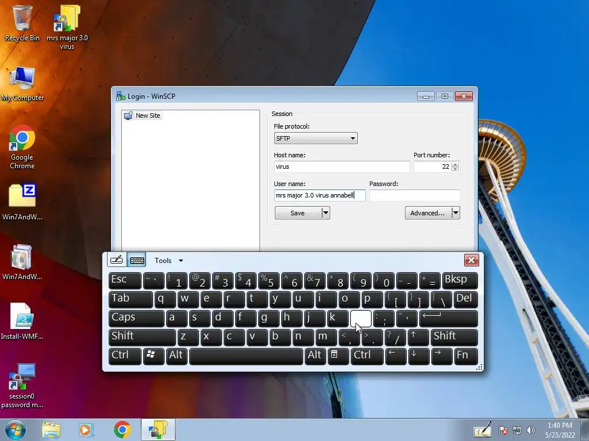Tap the Tab key on the keyboard

click(x=131, y=299)
